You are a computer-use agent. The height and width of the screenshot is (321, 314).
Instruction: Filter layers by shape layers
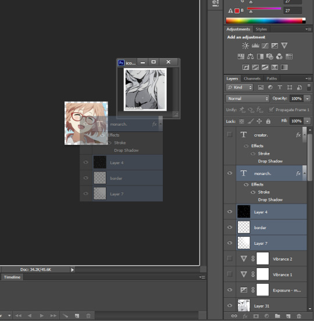click(290, 87)
